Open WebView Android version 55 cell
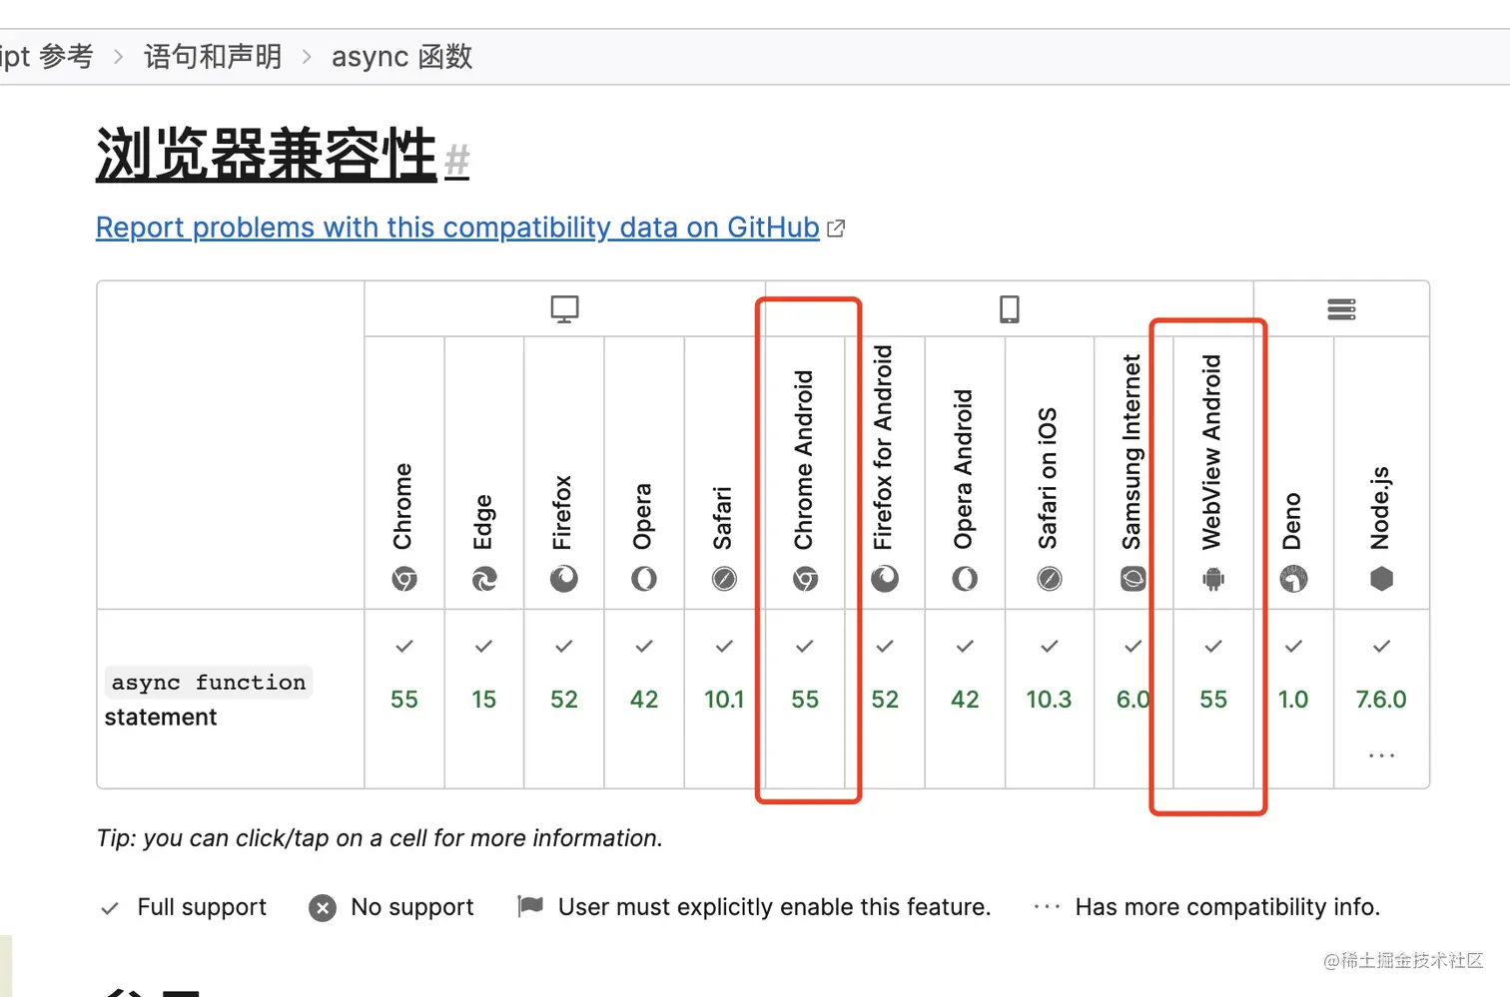 tap(1213, 699)
